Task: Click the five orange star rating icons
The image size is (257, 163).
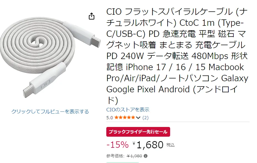Action: (125, 118)
